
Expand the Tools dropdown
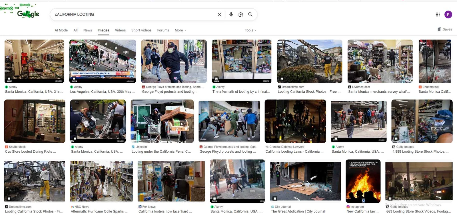coord(250,30)
